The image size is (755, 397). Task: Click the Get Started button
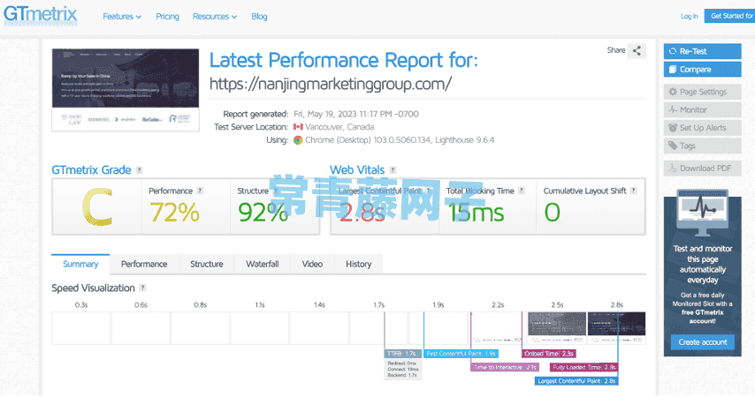click(x=729, y=16)
